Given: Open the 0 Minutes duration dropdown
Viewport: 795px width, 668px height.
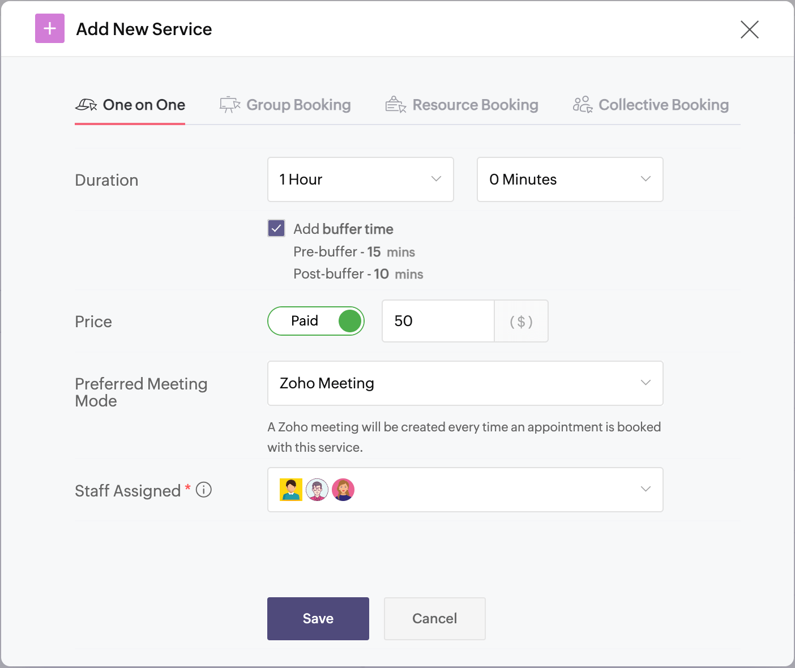Looking at the screenshot, I should pyautogui.click(x=570, y=179).
